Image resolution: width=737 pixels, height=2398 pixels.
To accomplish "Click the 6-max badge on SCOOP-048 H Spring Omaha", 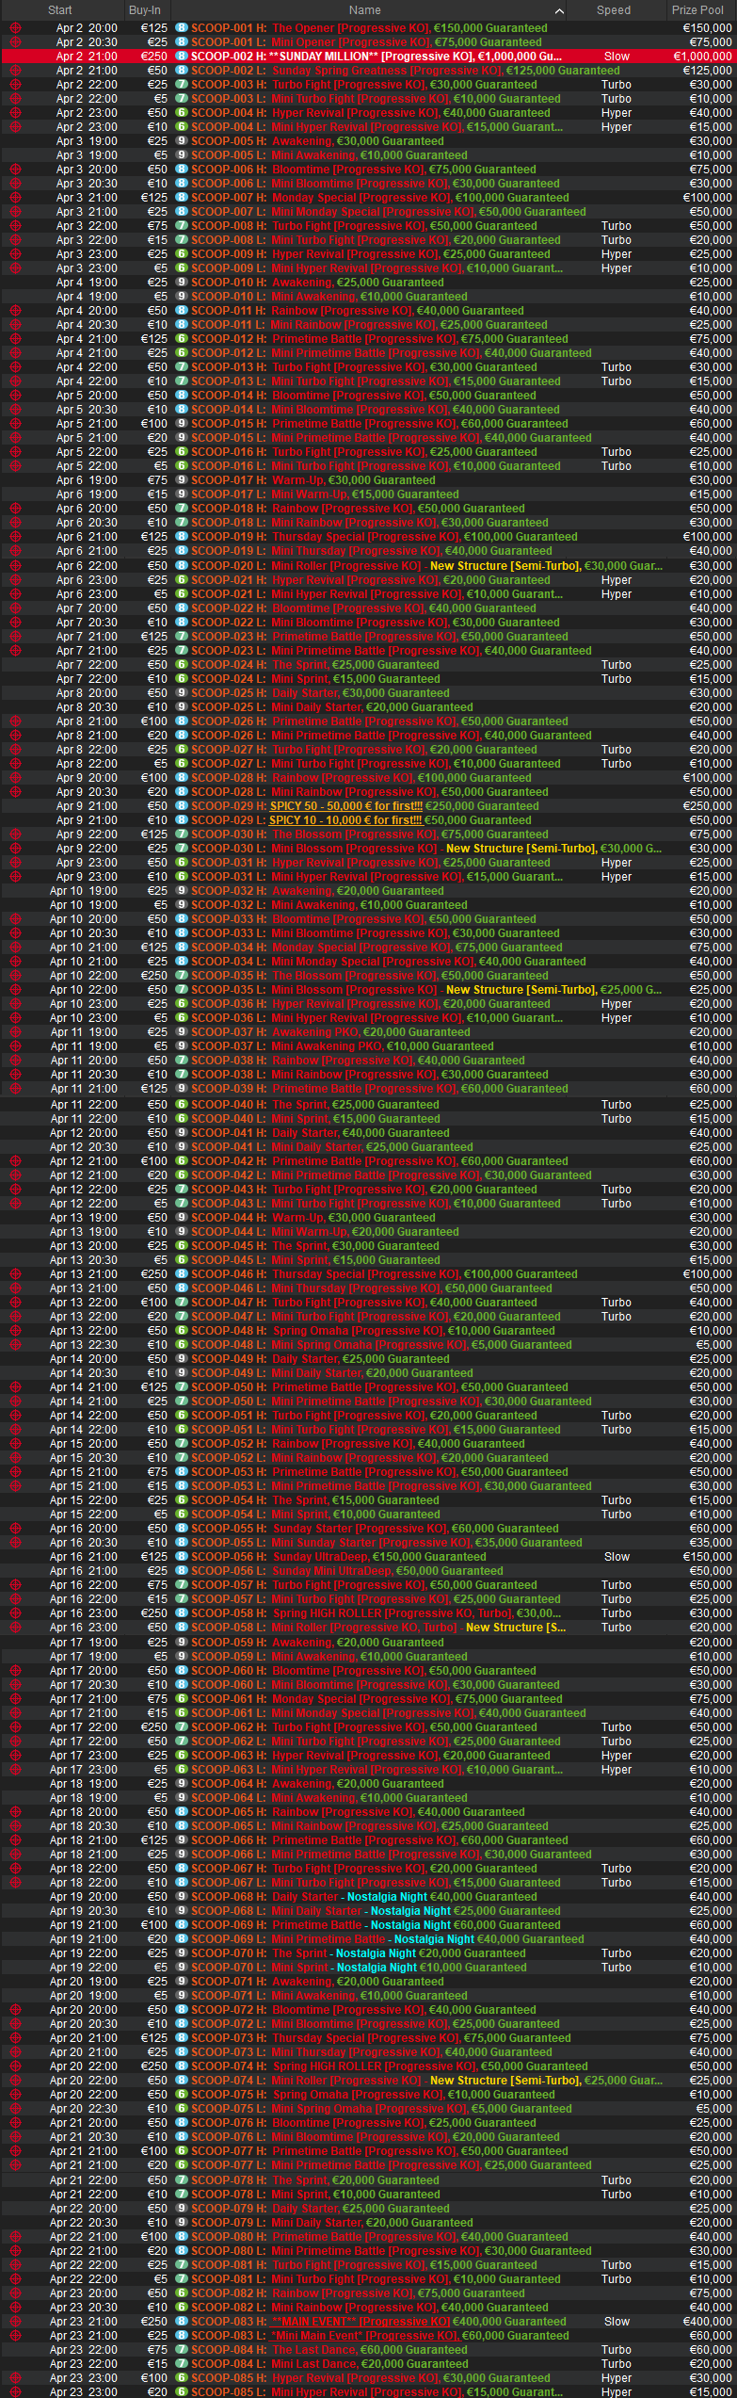I will pyautogui.click(x=182, y=1331).
